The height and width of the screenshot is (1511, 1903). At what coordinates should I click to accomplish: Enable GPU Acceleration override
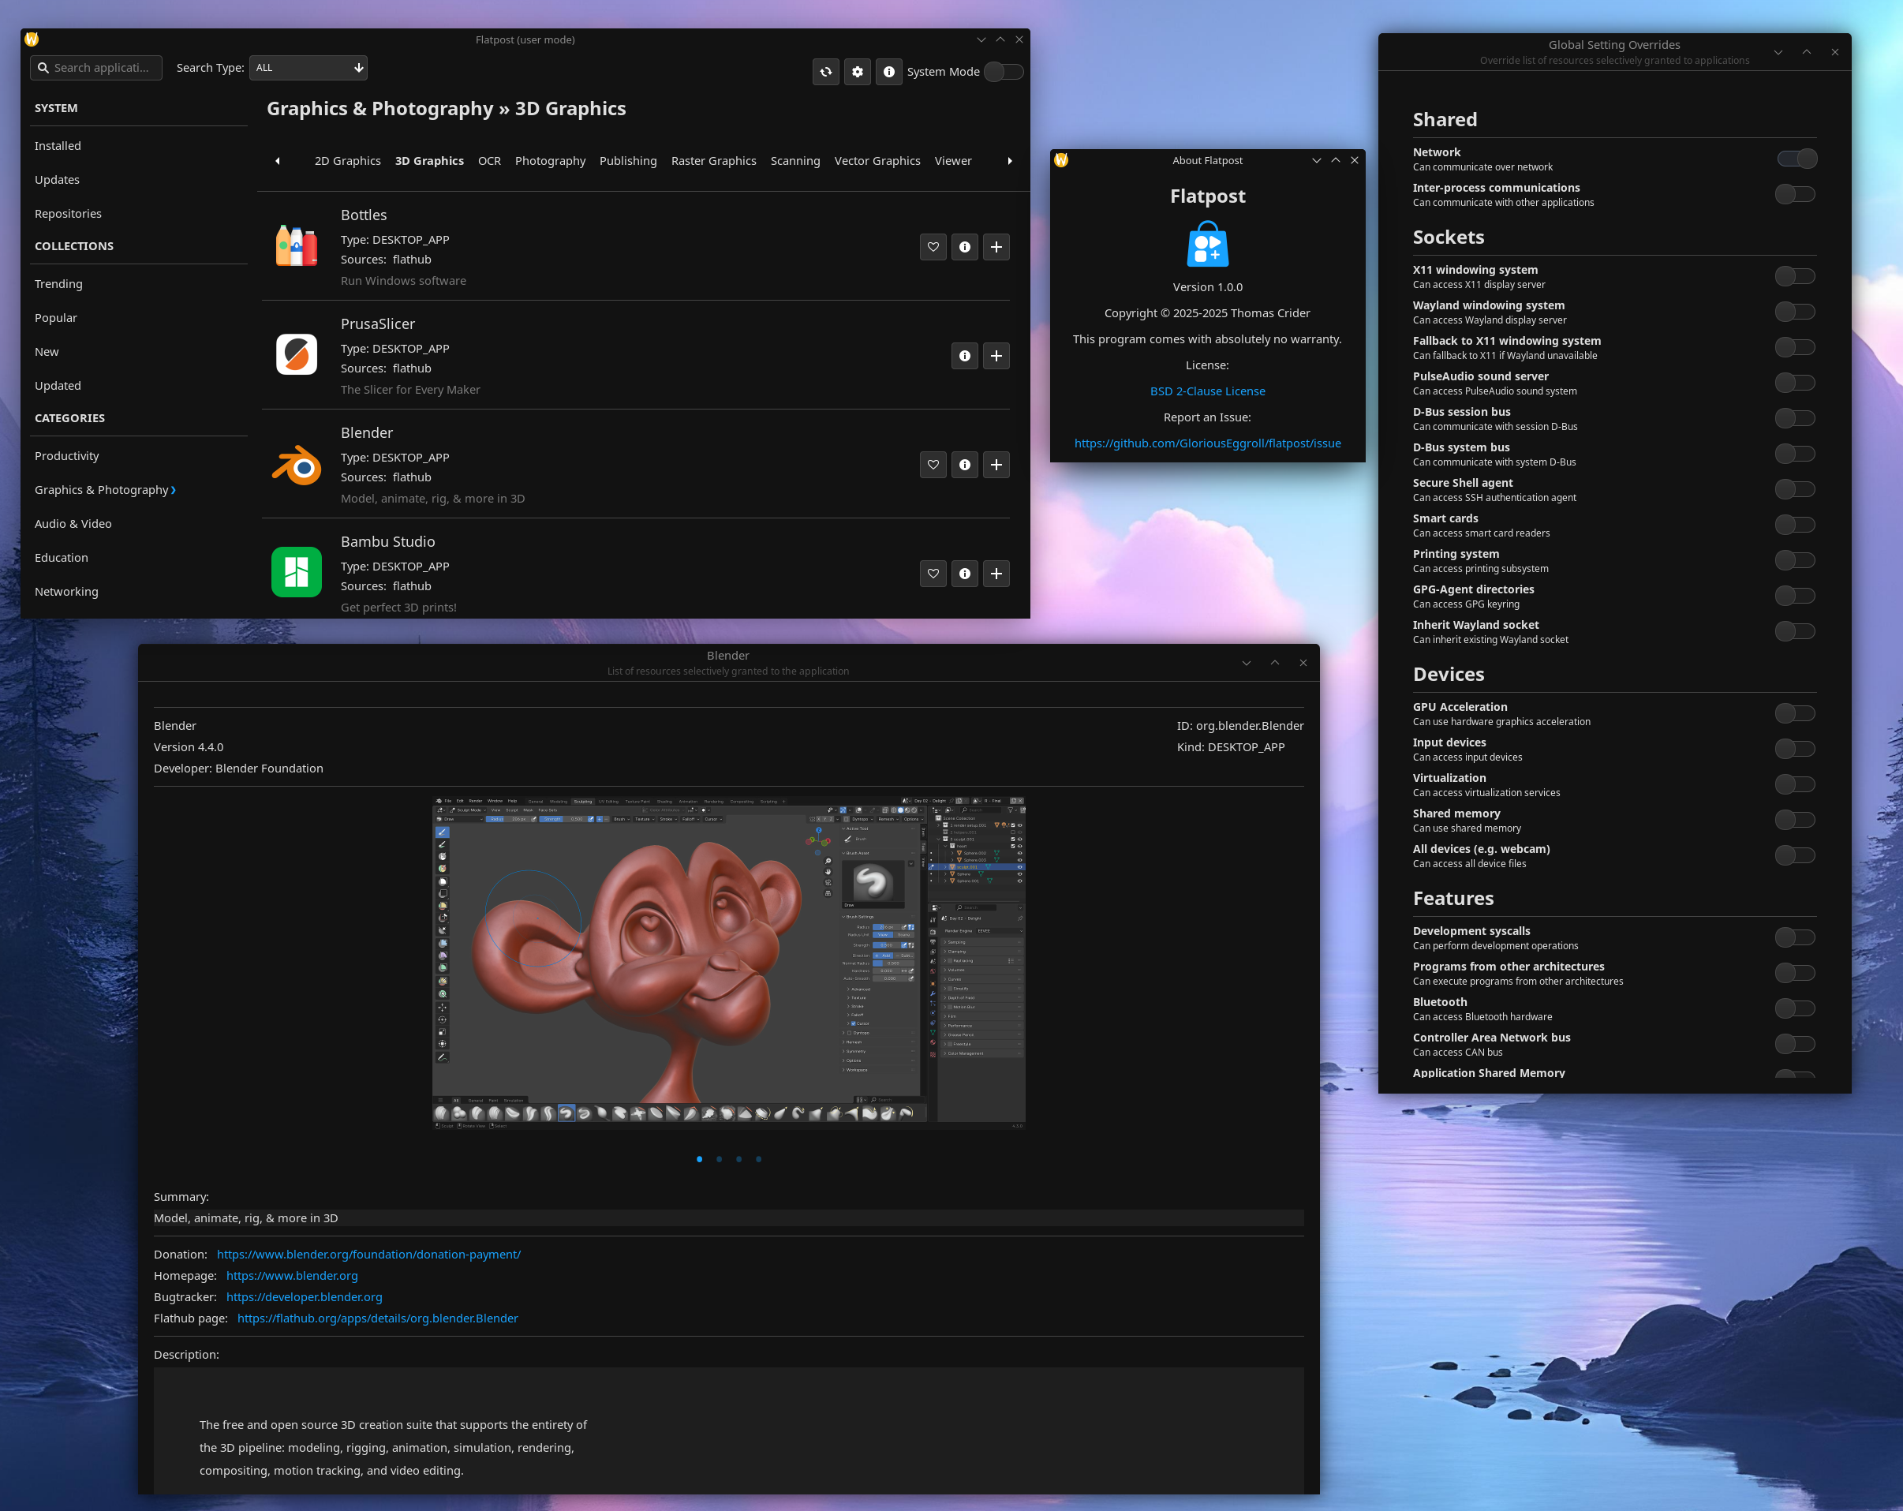(1796, 713)
